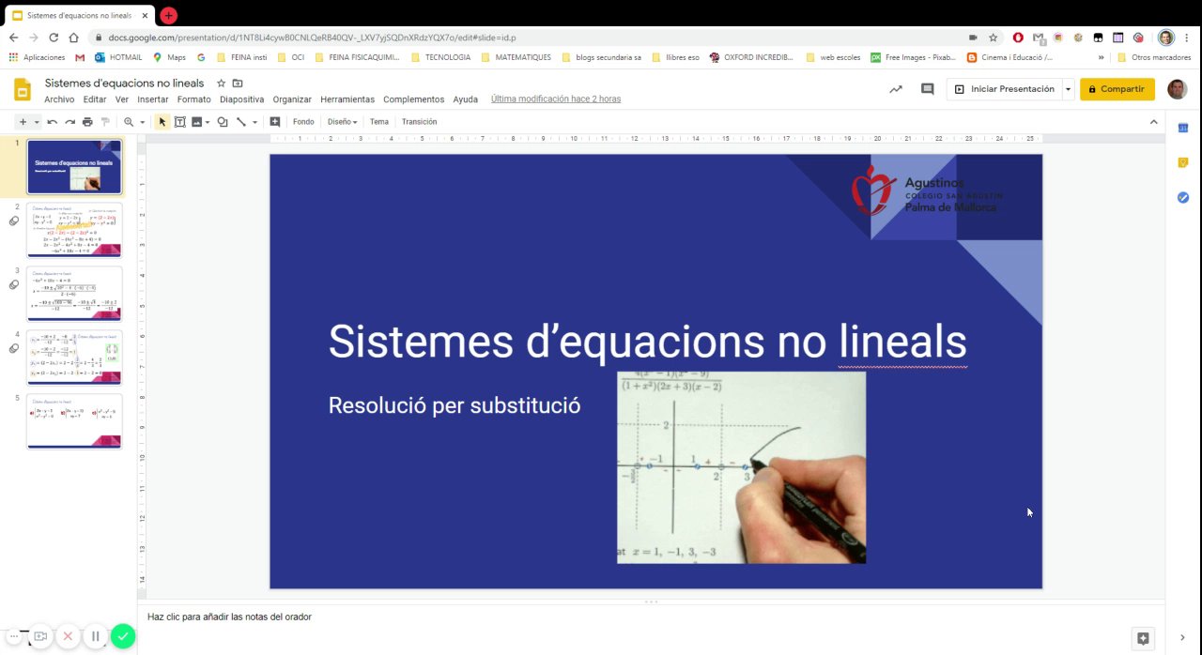Screen dimensions: 1202x655
Task: Select slide 1 thumbnail
Action: pos(74,167)
